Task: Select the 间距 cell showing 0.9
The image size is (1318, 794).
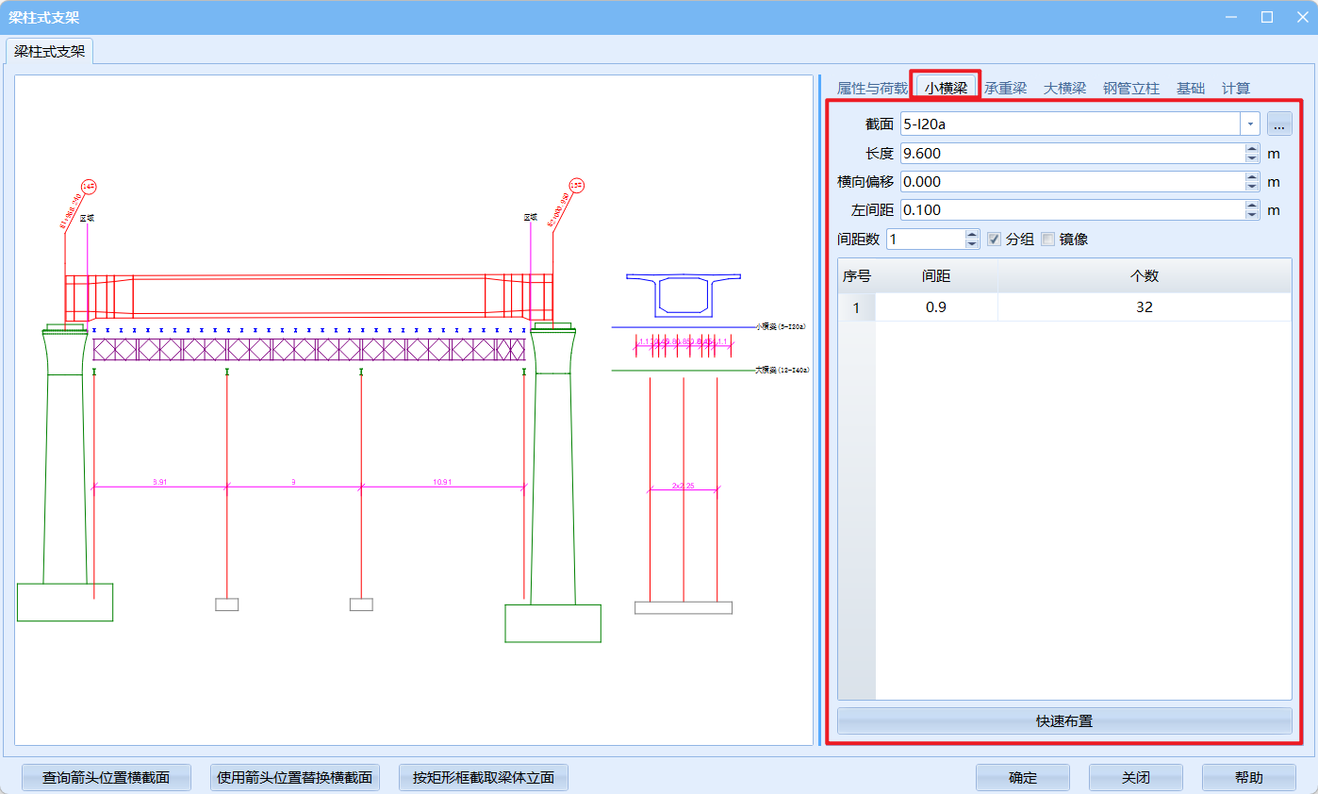Action: click(935, 307)
